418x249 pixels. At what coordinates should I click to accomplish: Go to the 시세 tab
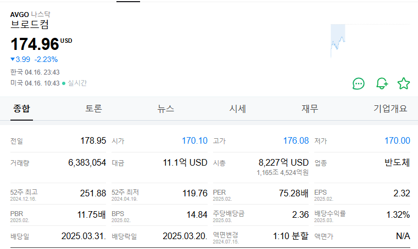point(237,109)
